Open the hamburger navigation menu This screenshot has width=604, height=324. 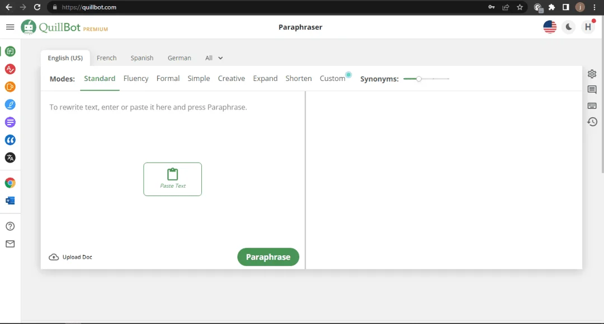(x=10, y=27)
